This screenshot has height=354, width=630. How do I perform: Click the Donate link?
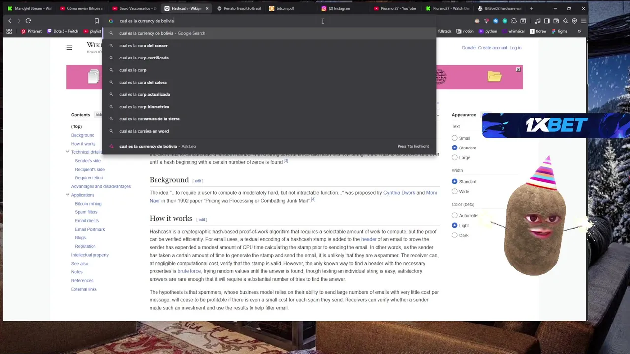469,48
